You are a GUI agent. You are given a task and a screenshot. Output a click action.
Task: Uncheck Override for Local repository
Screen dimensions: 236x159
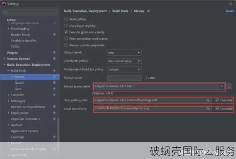[x=217, y=108]
